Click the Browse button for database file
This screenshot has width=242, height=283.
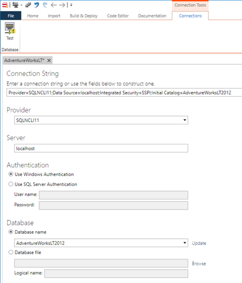[199, 263]
